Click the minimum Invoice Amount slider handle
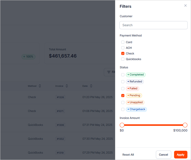Screen dimensions: 191x160 [122, 125]
